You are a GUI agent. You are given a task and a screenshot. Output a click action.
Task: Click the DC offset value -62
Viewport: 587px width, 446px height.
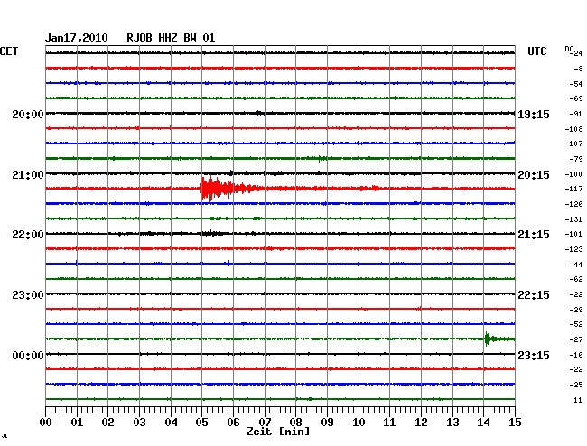[x=576, y=279]
